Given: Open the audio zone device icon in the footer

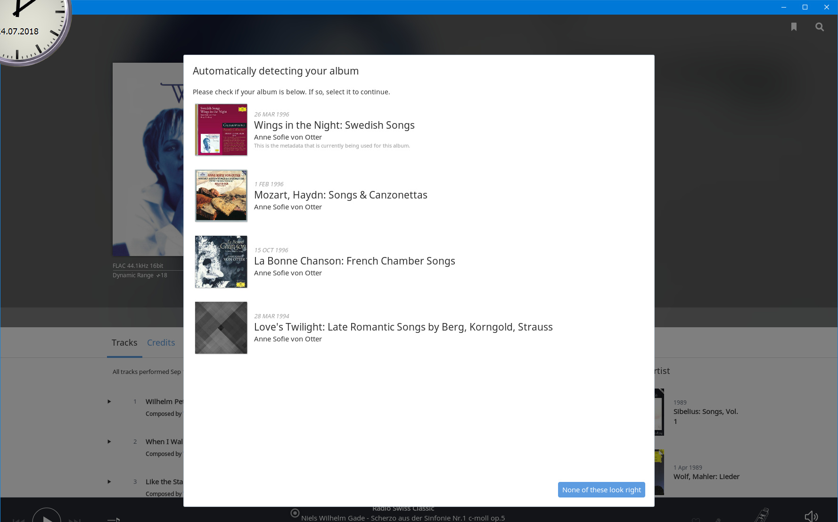Looking at the screenshot, I should click(762, 515).
